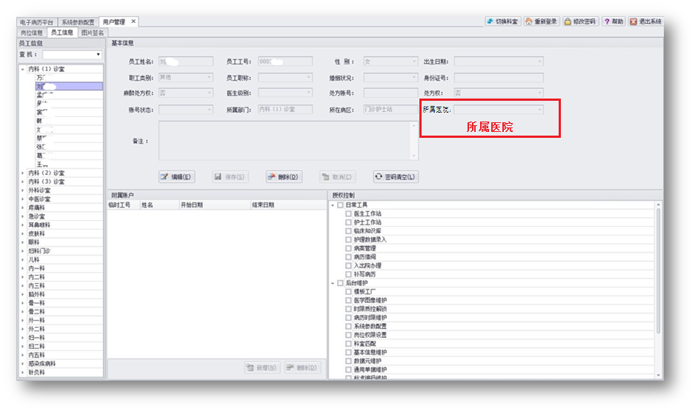The image size is (695, 412).
Task: Open the 系统参数配置 tab
Action: tap(78, 22)
